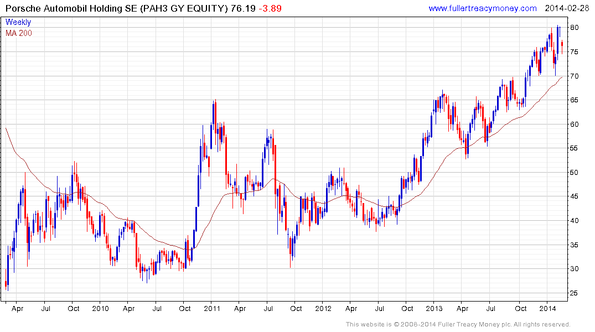Click the Weekly legend label
This screenshot has height=332, width=595.
[x=18, y=22]
